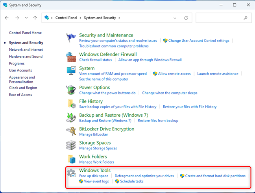Open Allow remote access link
Screen dimensions: 255x193
(174, 74)
